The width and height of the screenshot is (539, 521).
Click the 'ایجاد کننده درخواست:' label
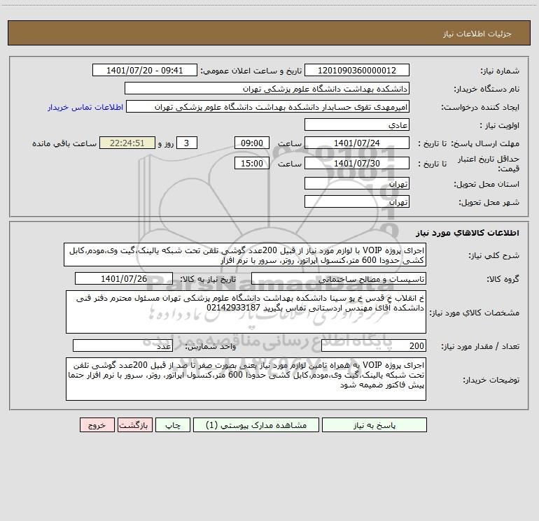480,107
